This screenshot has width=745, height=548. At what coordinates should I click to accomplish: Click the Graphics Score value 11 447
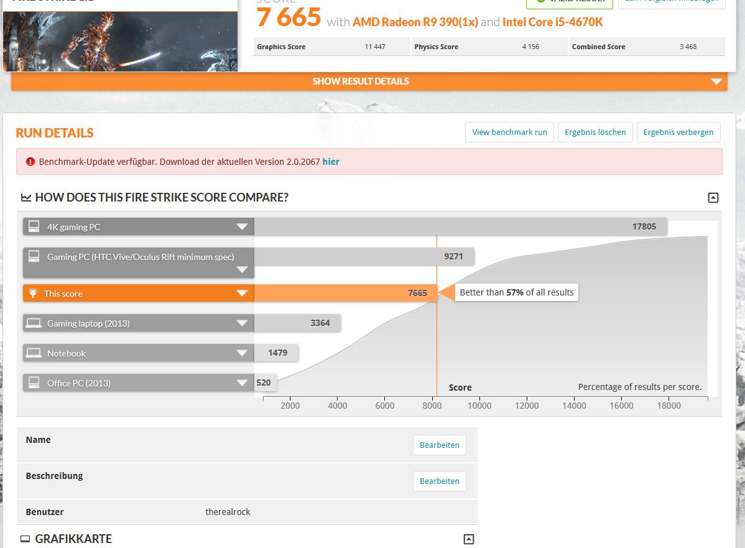click(x=375, y=47)
